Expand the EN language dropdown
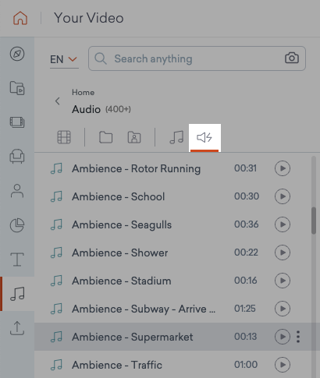Screen dimensions: 320x378 [x=64, y=59]
